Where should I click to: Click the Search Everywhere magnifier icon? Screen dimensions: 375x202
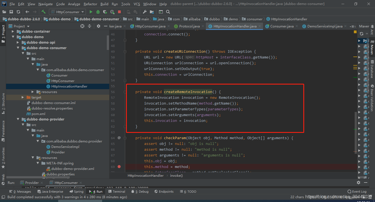click(x=168, y=12)
